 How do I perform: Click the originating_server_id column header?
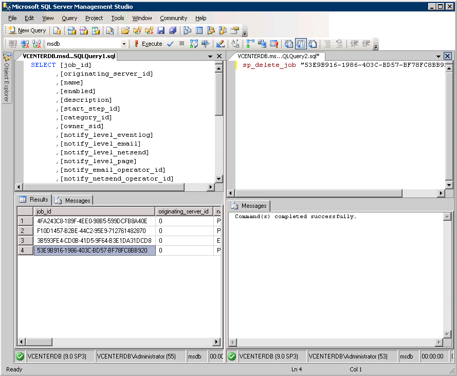[184, 211]
